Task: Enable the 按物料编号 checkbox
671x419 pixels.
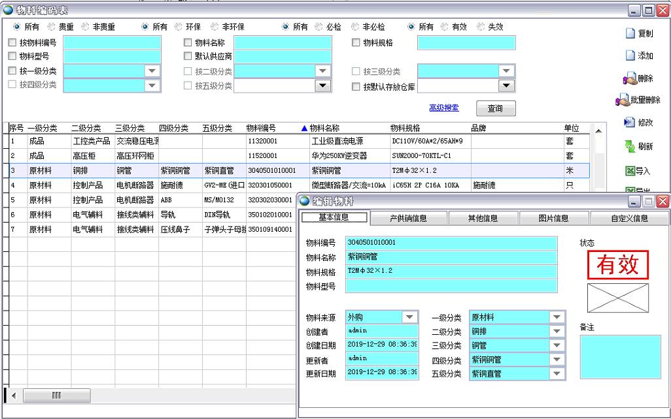Action: (x=12, y=43)
